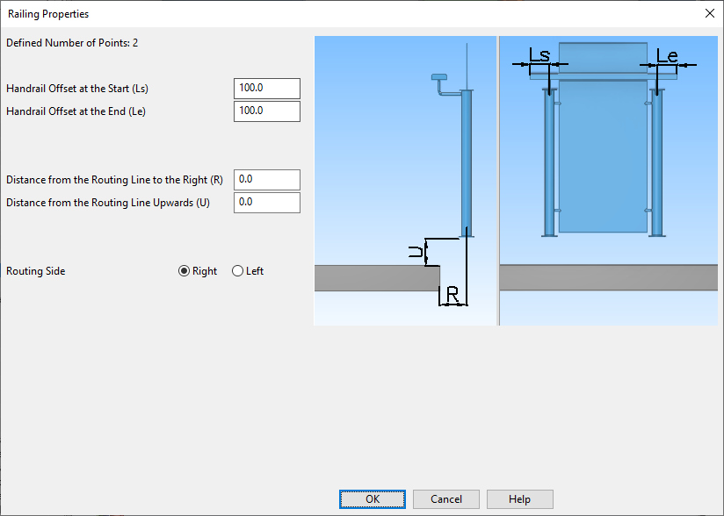The image size is (724, 516).
Task: Click the 'Routing Side' label
Action: pos(35,271)
